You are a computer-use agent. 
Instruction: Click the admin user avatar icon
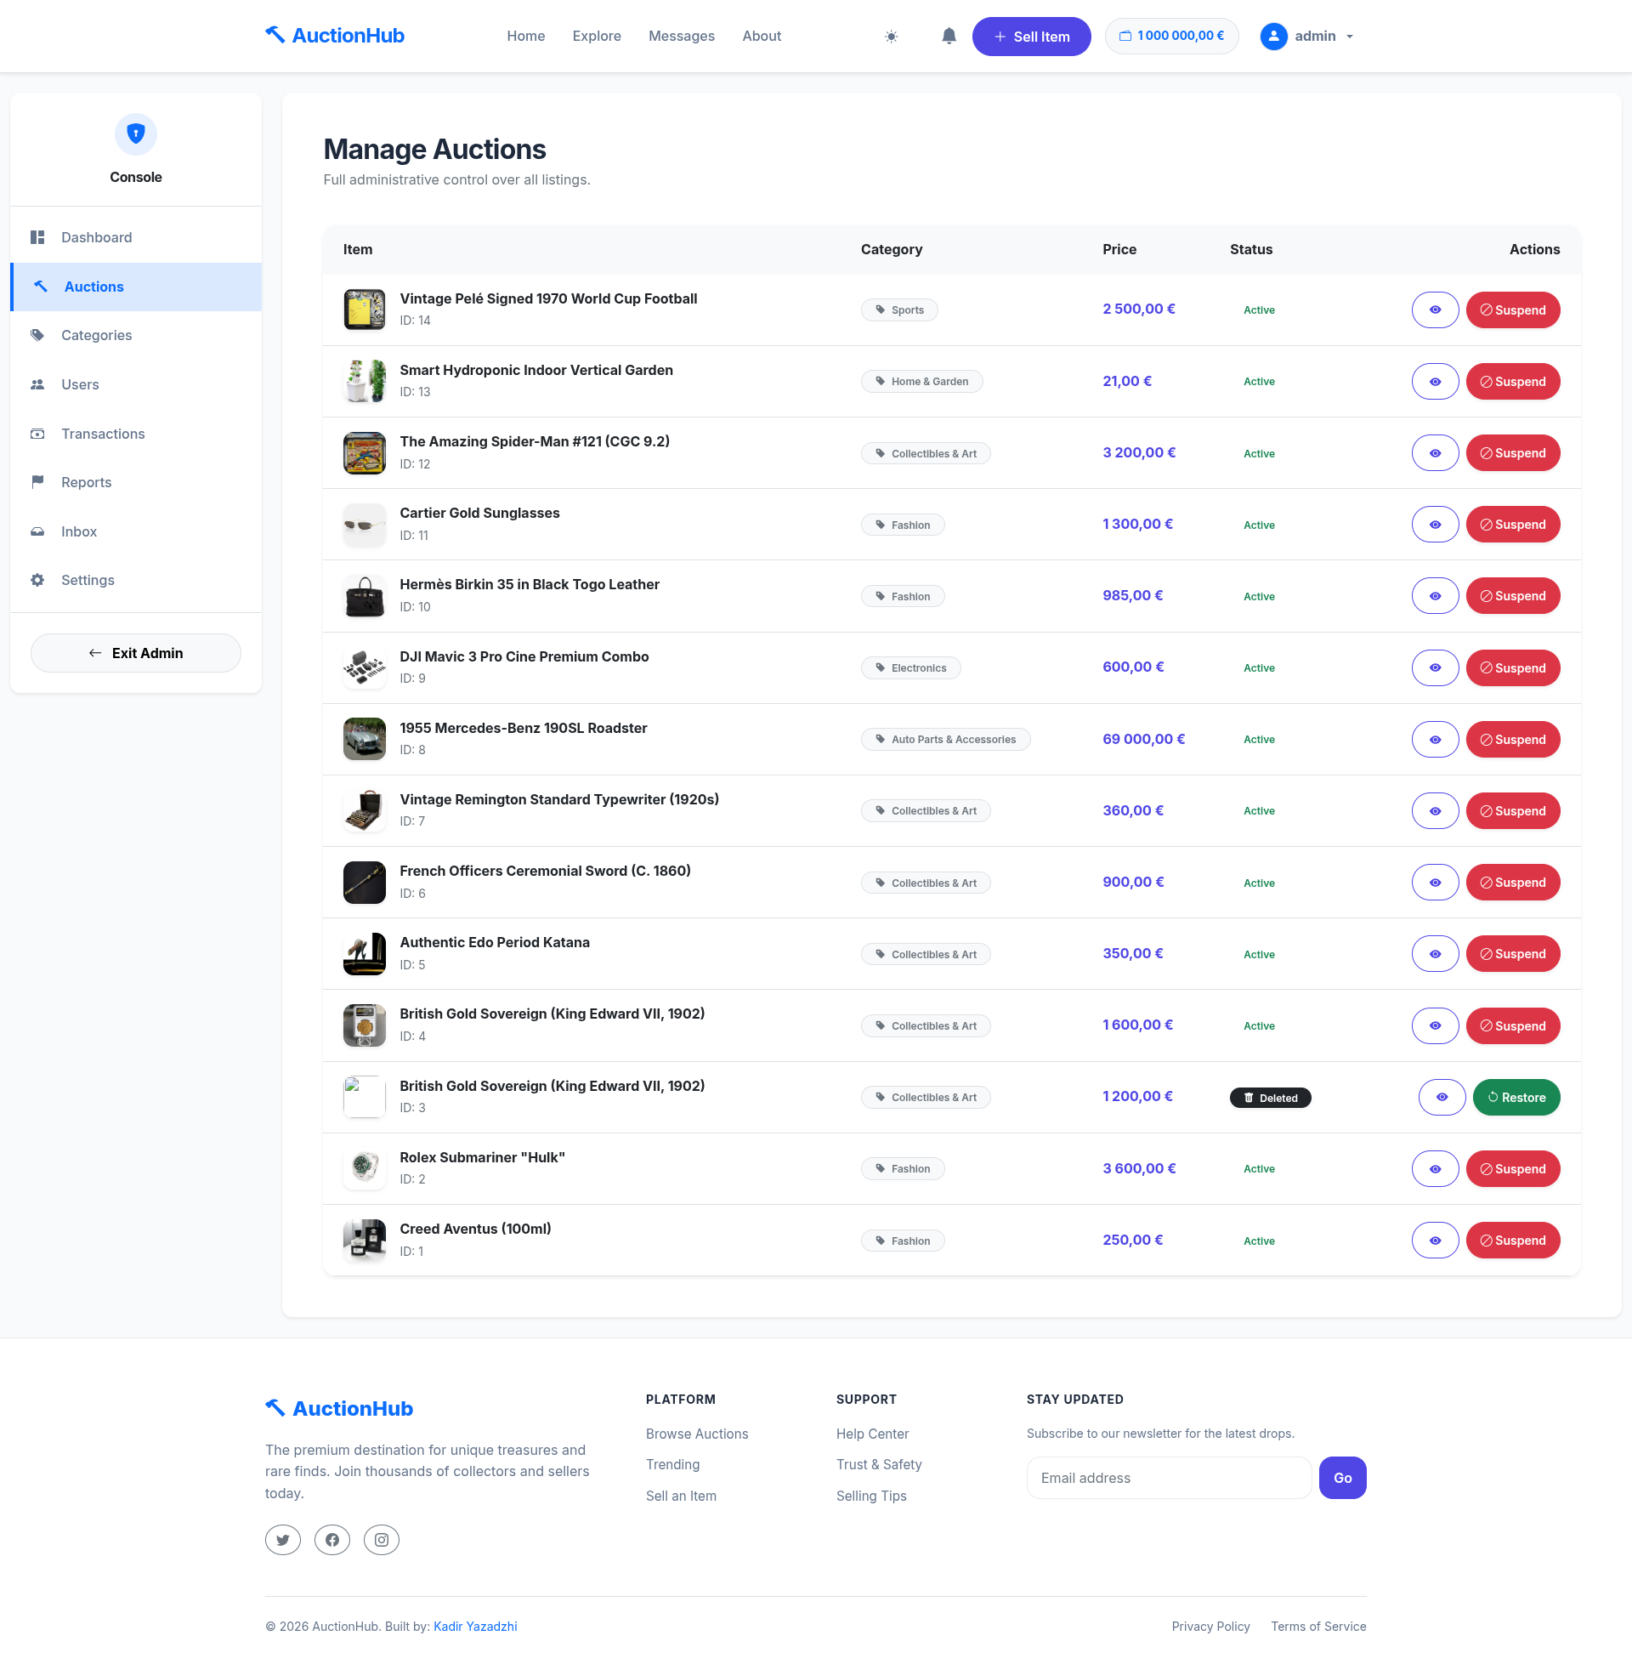[1273, 36]
